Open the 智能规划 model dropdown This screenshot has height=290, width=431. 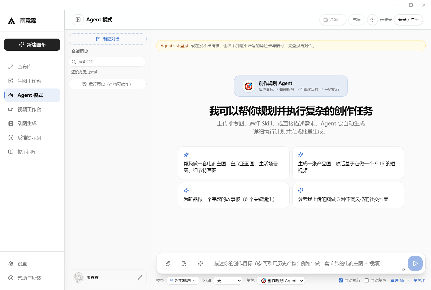[183, 281]
